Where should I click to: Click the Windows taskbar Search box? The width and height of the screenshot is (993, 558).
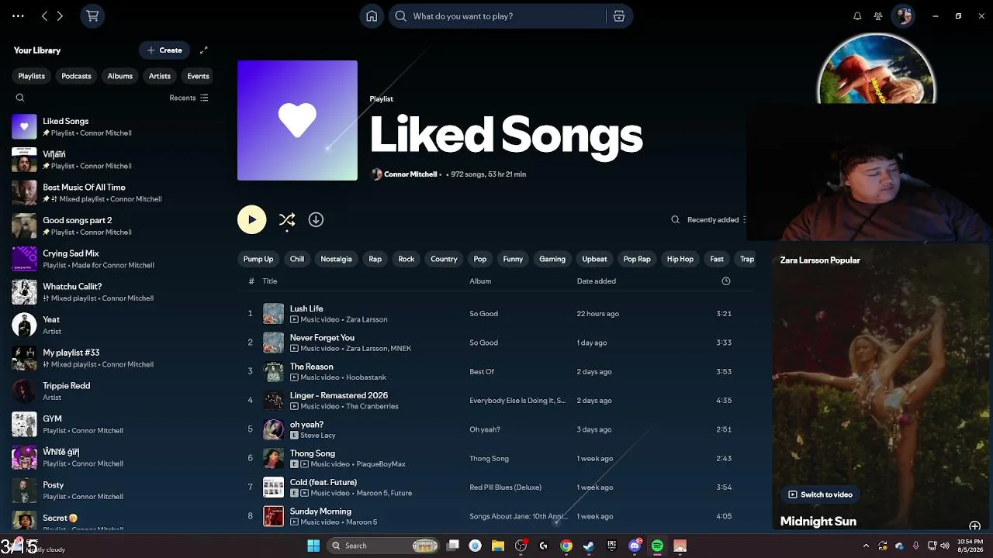point(383,546)
